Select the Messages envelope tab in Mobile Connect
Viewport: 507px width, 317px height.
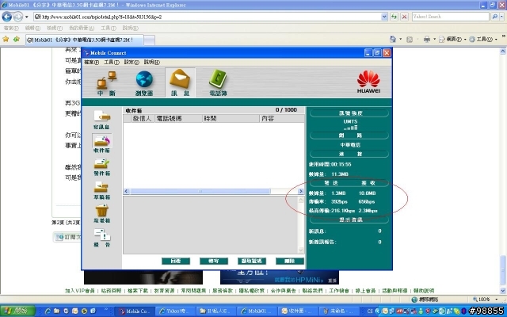pyautogui.click(x=180, y=83)
